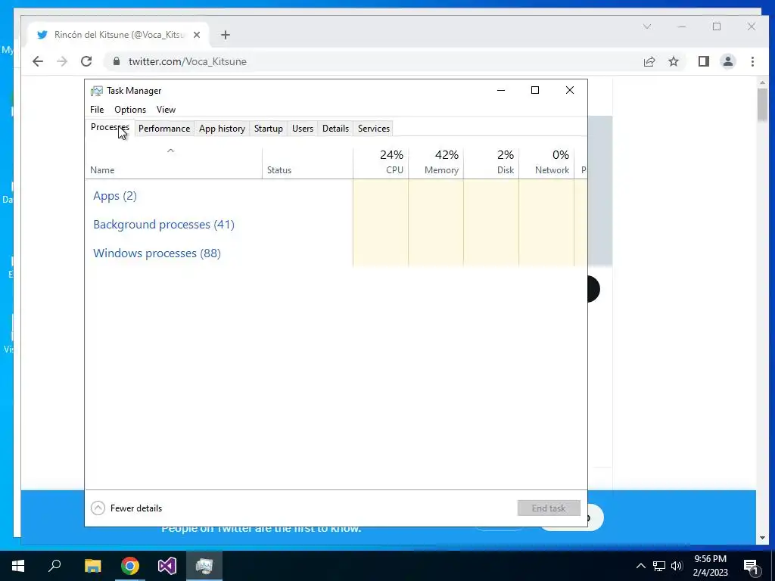The width and height of the screenshot is (775, 581).
Task: Open the volume tray icon
Action: 677,566
